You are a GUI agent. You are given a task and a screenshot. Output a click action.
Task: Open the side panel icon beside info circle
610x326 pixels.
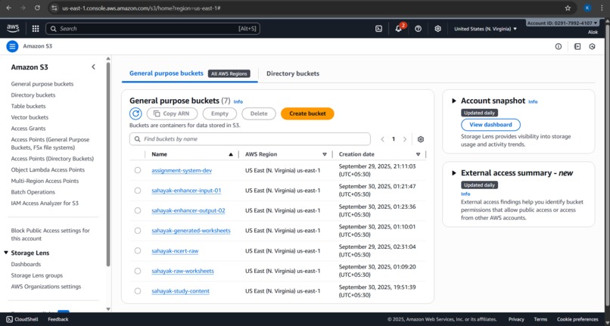pos(577,46)
